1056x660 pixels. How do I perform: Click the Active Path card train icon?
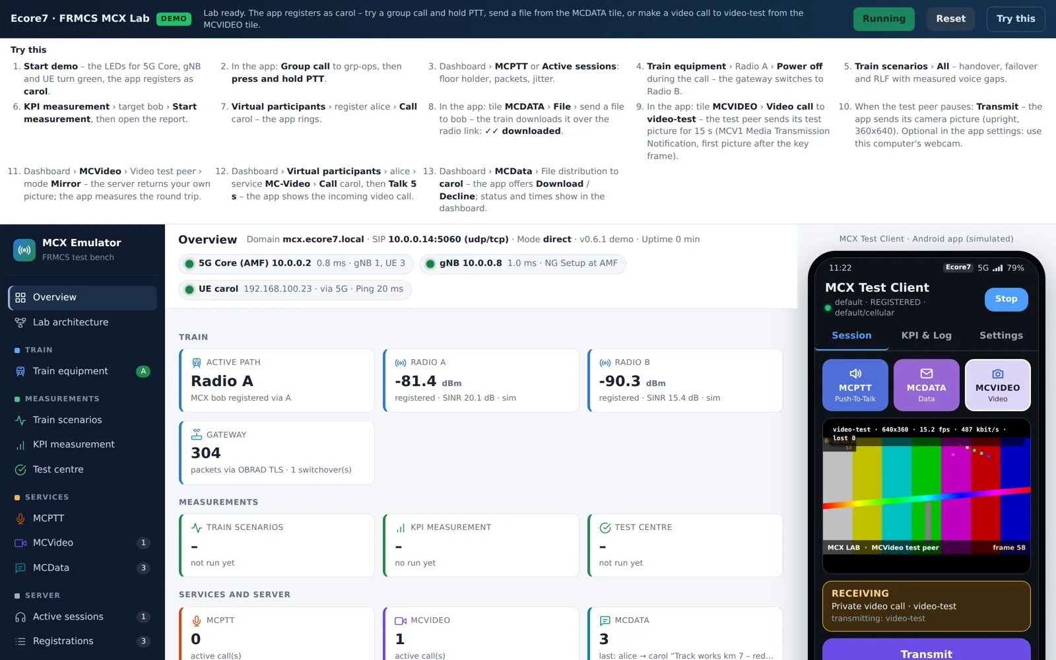tap(197, 362)
